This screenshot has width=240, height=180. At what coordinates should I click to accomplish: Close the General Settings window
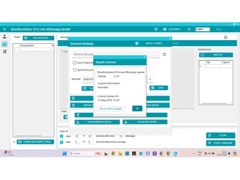(170, 38)
